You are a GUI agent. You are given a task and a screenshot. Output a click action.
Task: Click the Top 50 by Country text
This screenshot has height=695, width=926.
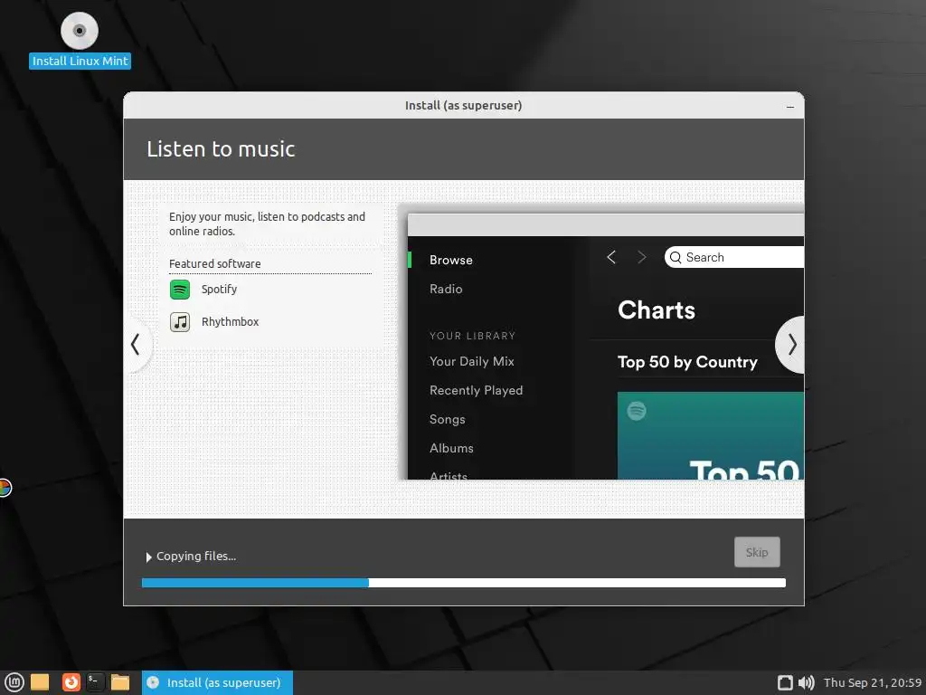point(687,362)
